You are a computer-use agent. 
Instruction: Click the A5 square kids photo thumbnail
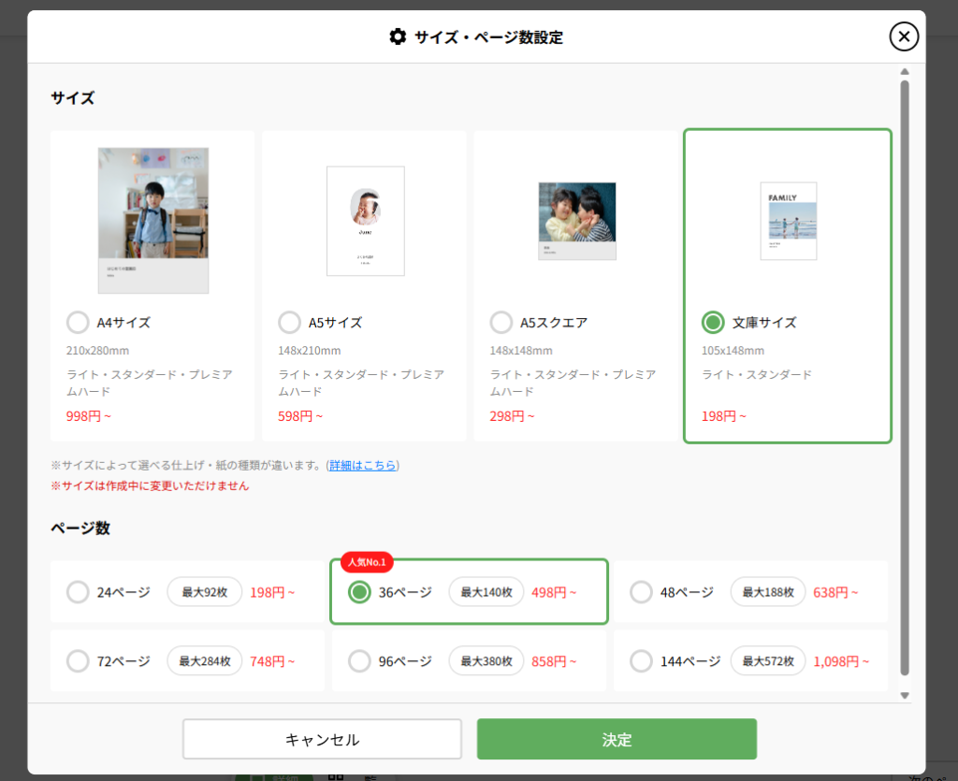[576, 221]
